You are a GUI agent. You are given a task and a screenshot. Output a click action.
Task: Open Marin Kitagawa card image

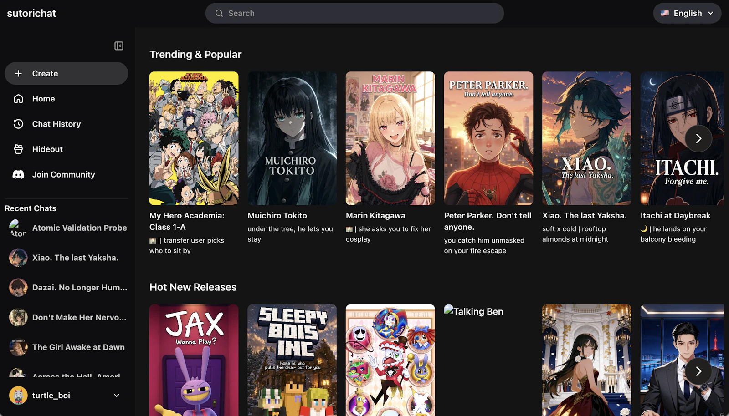390,138
